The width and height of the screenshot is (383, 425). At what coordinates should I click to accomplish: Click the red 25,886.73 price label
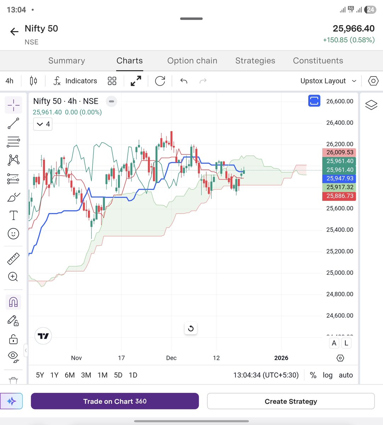(x=339, y=196)
